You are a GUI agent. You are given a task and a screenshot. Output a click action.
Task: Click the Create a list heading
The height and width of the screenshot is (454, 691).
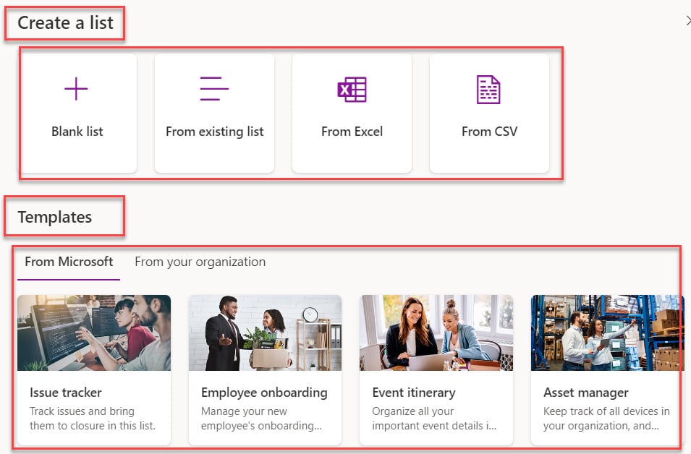tap(65, 23)
